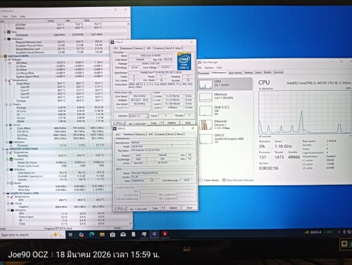This screenshot has height=265, width=352.
Task: Open HWMonitor's Tools menu
Action: [14, 16]
